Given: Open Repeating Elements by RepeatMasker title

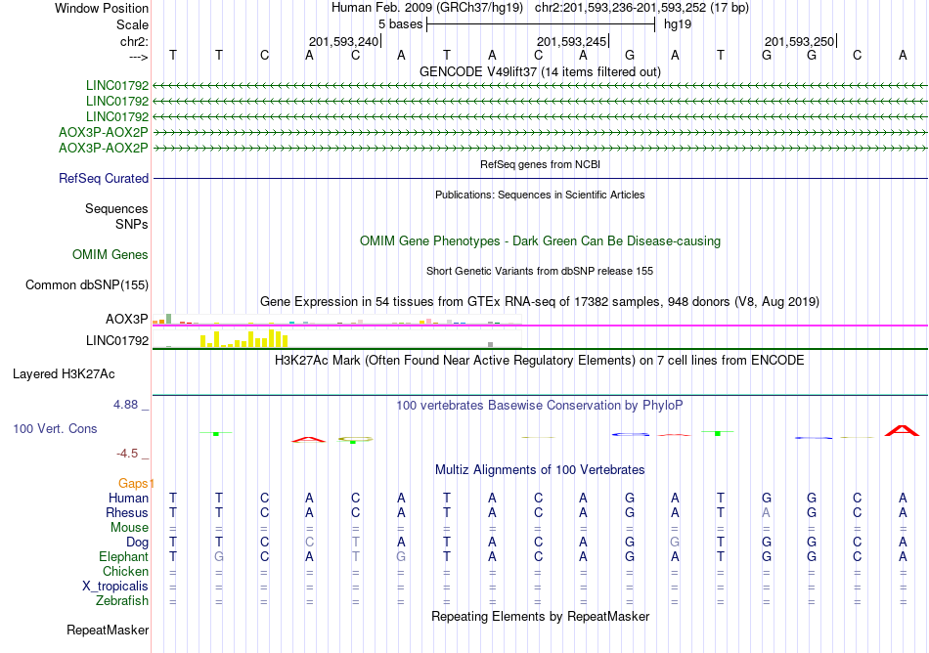Looking at the screenshot, I should point(540,616).
